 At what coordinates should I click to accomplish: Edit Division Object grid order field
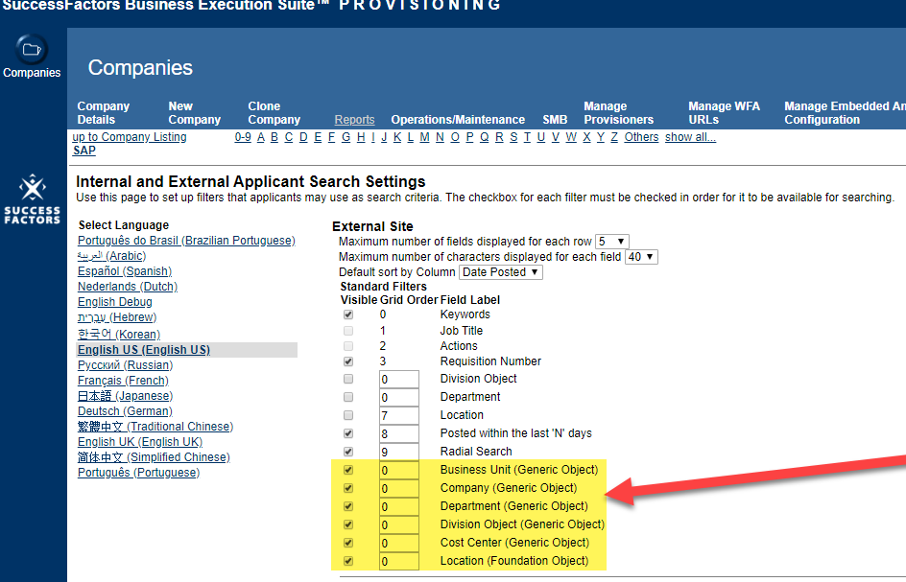(398, 380)
